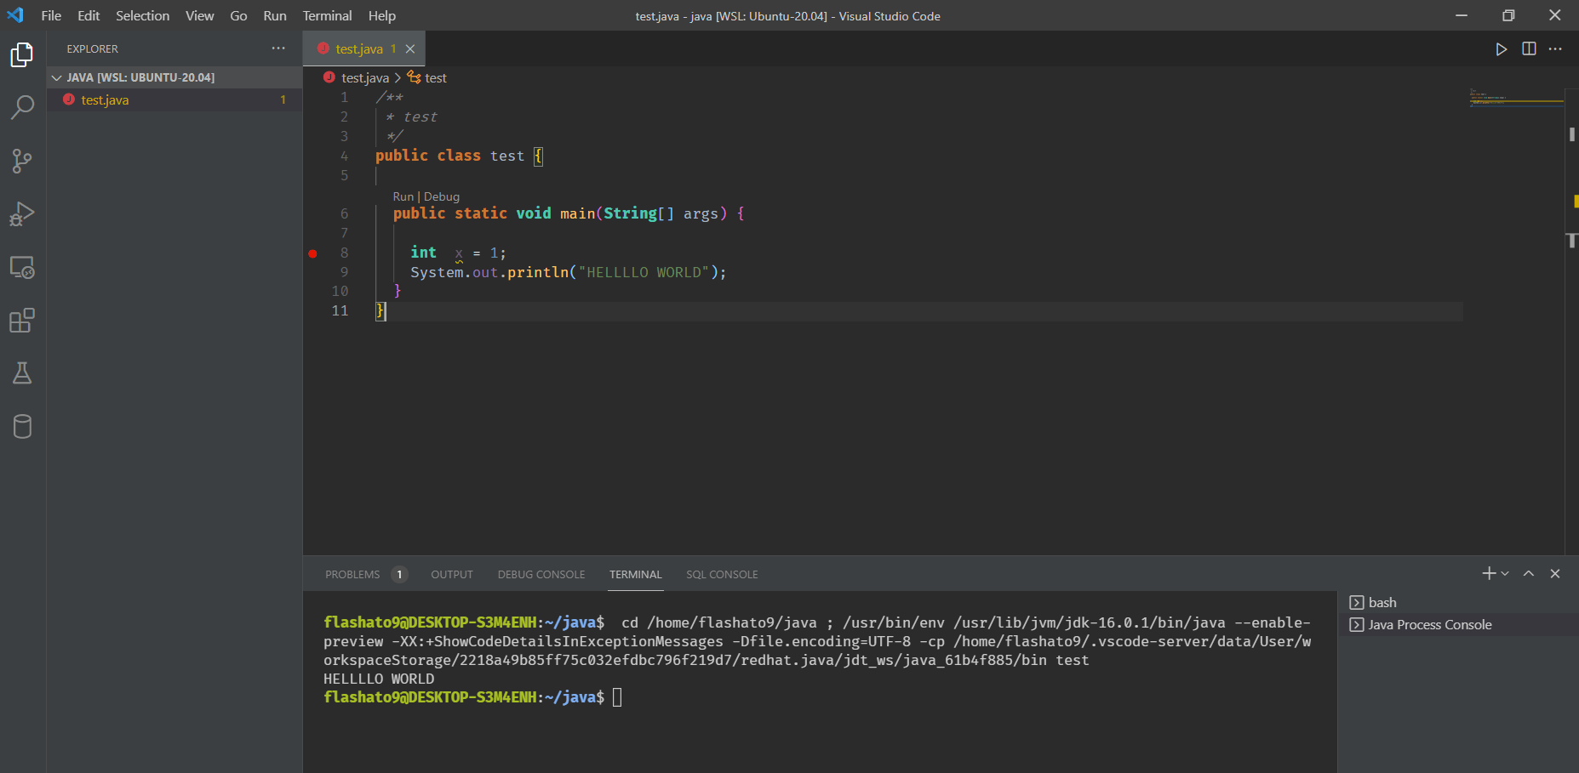Open the Search panel icon
This screenshot has height=773, width=1579.
[22, 107]
